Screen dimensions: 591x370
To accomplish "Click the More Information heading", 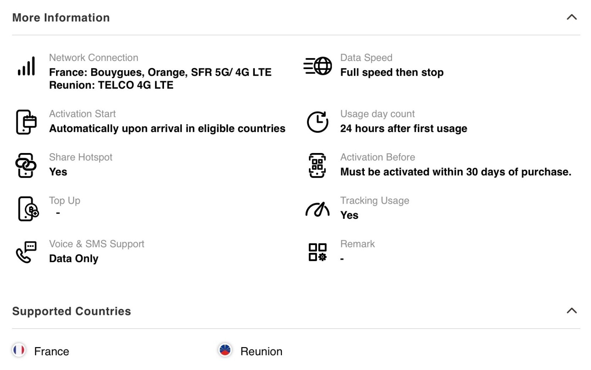I will [61, 18].
